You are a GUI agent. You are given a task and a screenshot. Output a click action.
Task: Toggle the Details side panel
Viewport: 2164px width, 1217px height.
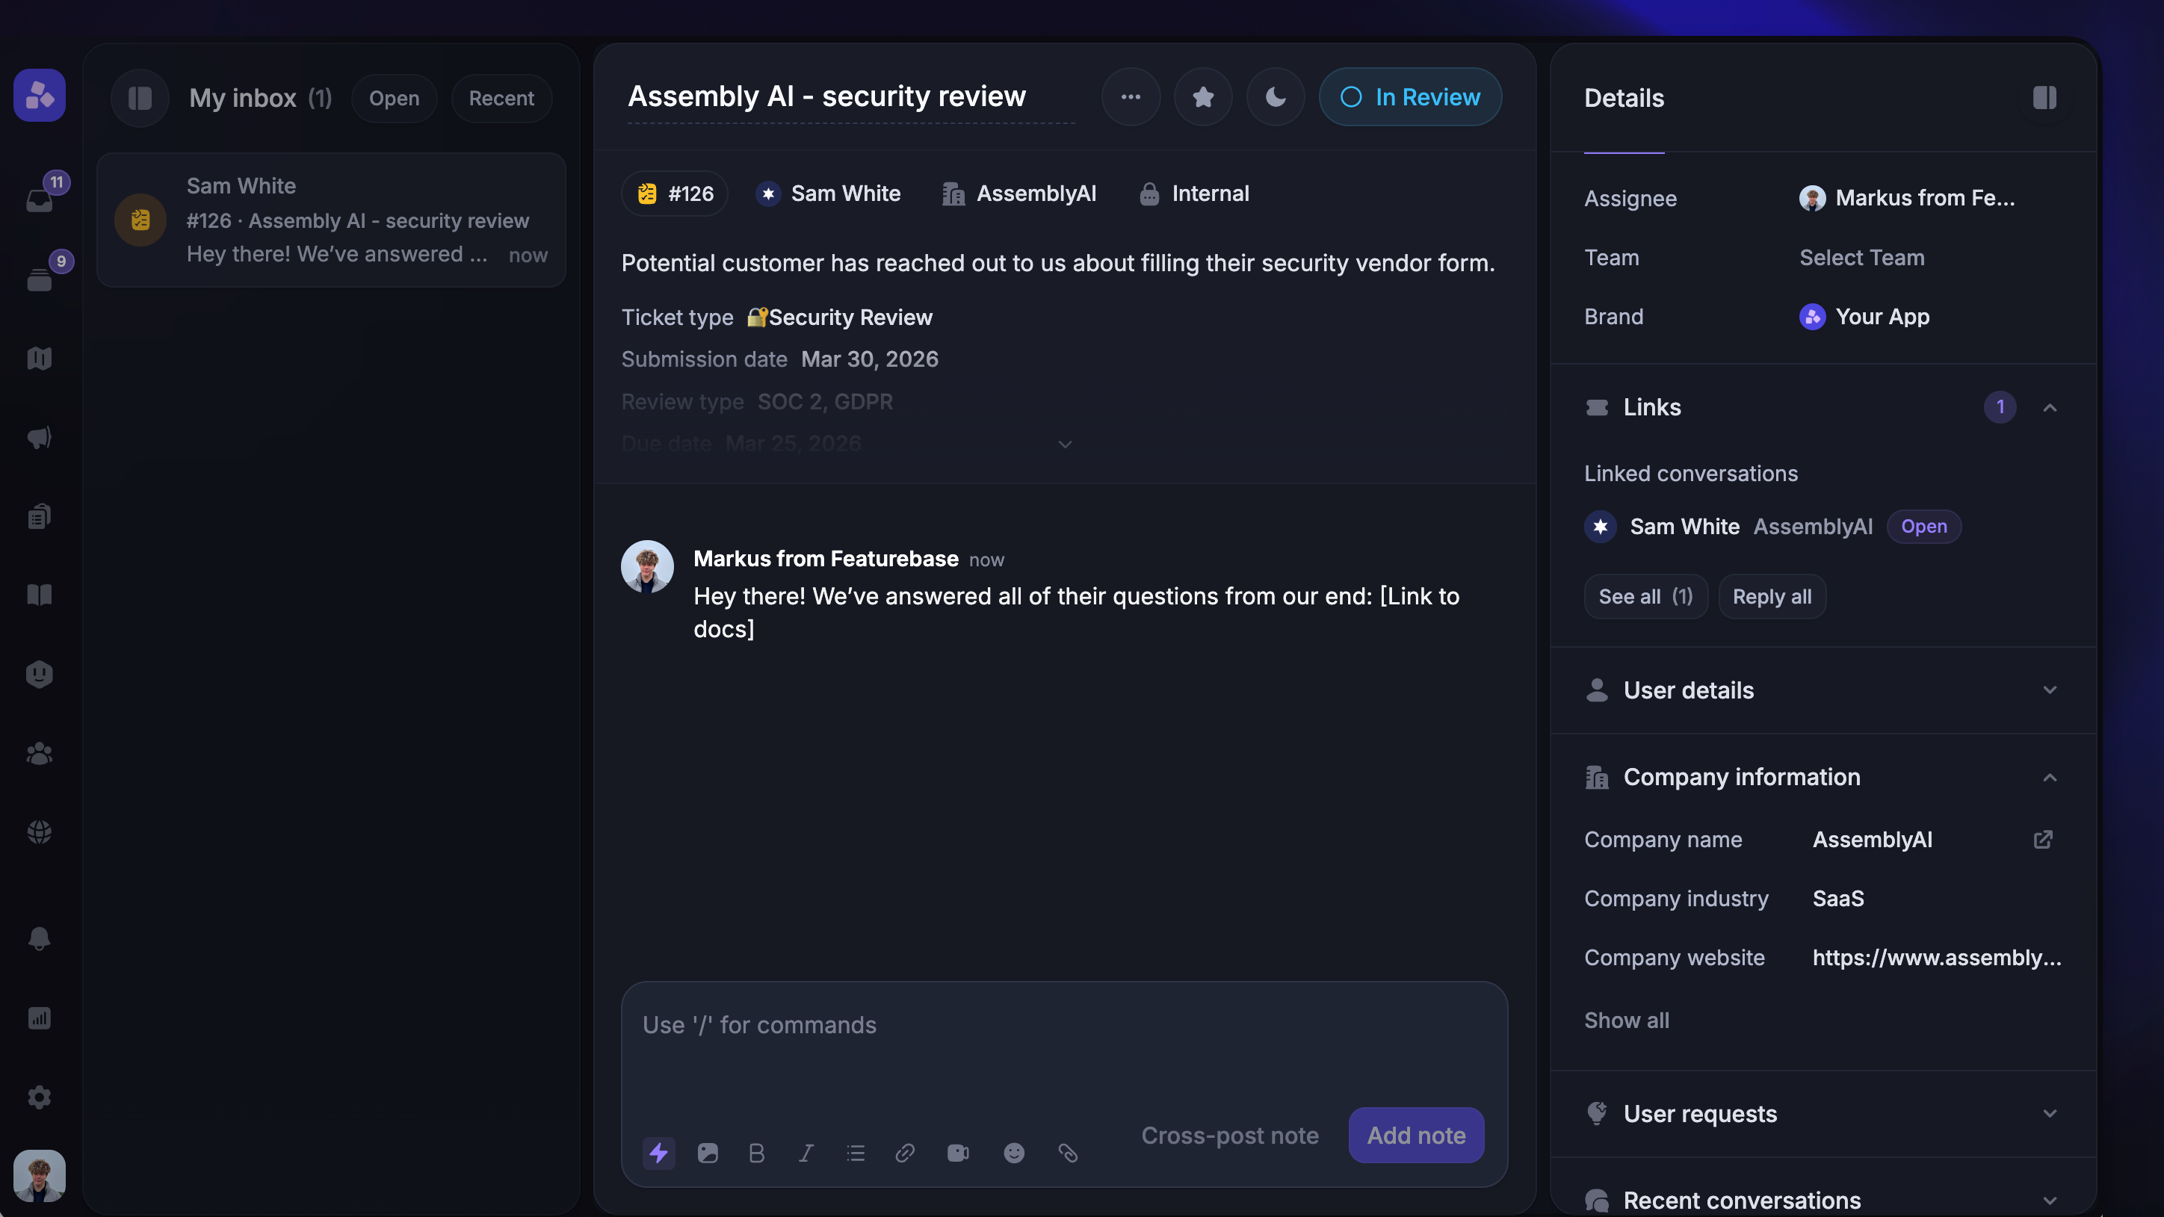click(x=2044, y=97)
